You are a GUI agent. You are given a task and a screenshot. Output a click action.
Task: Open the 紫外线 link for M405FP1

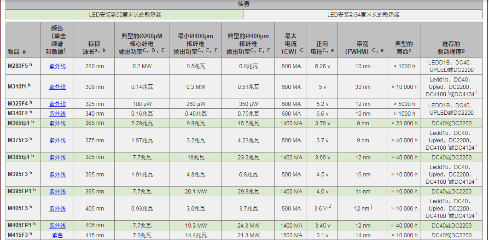pos(58,226)
